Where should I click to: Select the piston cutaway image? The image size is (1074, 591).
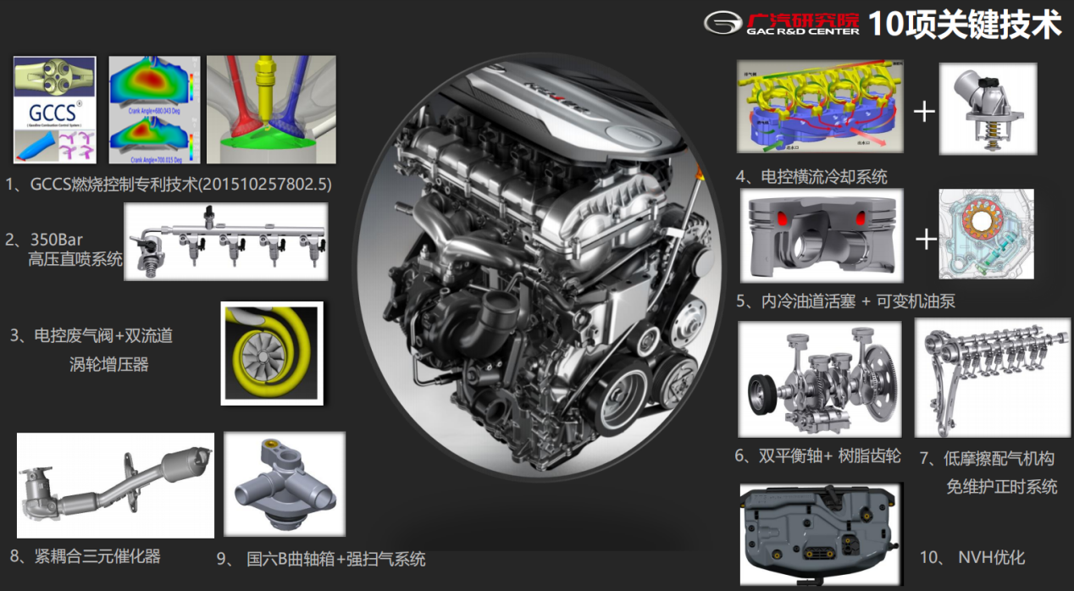pyautogui.click(x=822, y=235)
